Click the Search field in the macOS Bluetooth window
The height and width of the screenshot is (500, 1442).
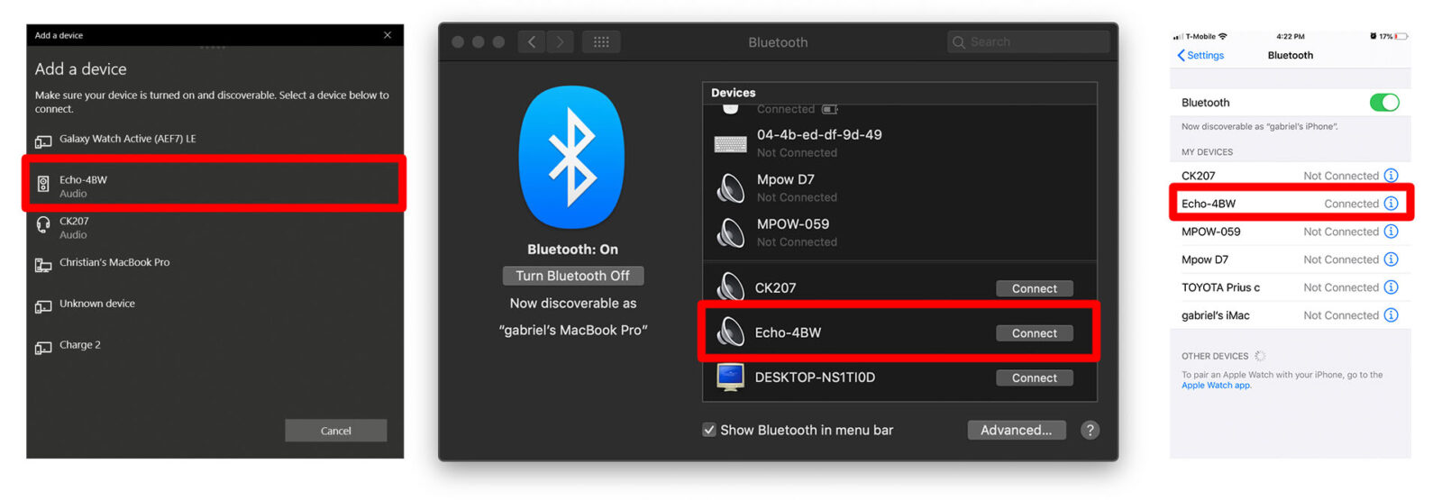(x=1028, y=41)
